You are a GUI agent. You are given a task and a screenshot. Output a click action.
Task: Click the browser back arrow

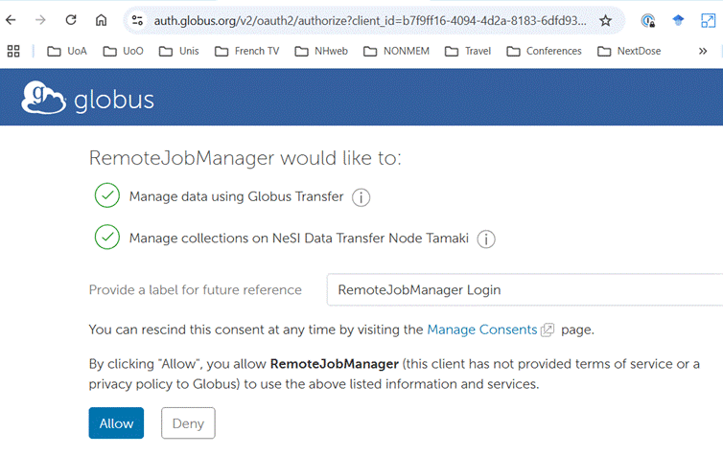click(x=13, y=20)
